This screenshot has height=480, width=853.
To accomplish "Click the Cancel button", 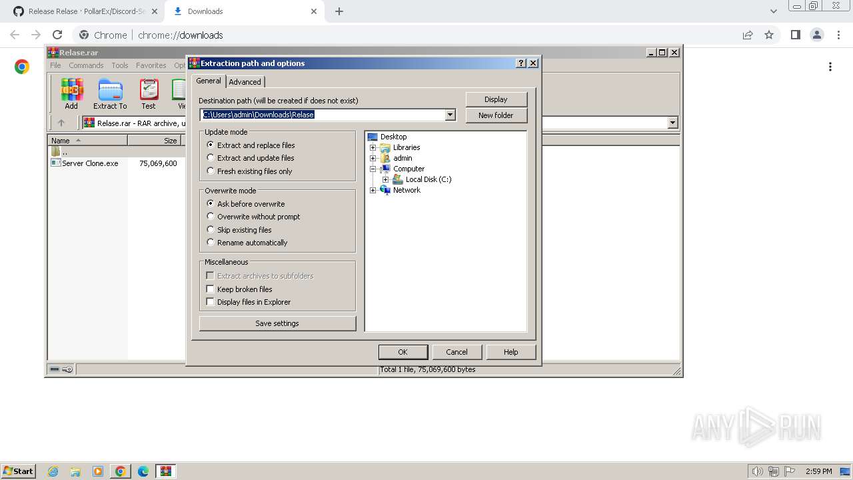I will click(456, 352).
